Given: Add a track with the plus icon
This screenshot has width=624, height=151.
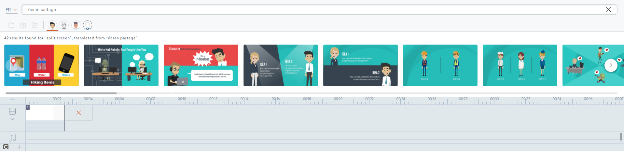Looking at the screenshot, I should pyautogui.click(x=19, y=147).
